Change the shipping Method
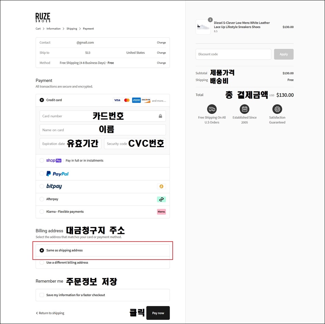325x324 pixels. [x=161, y=63]
